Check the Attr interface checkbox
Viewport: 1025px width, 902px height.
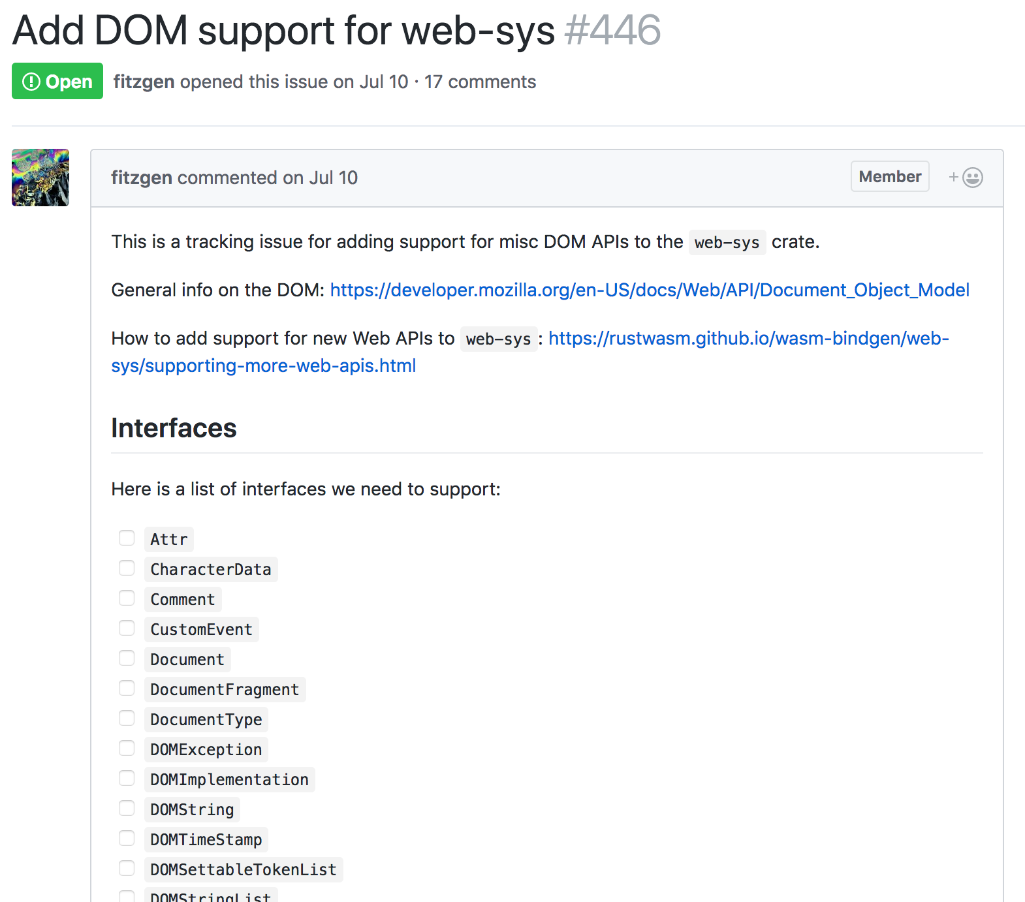[127, 538]
